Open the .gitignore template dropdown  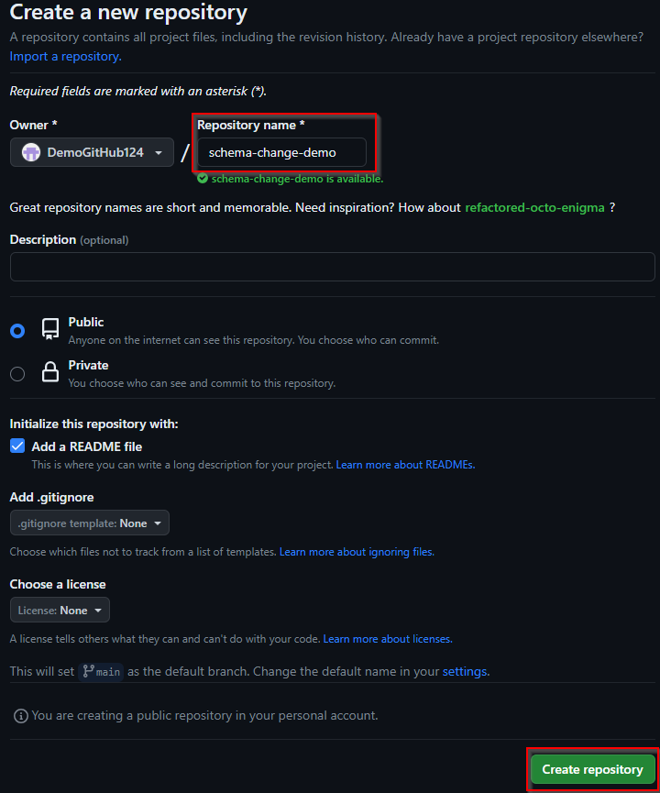click(x=89, y=522)
